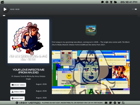The image size is (140, 105).
Task: Go to the previous track
Action: [x=133, y=9]
